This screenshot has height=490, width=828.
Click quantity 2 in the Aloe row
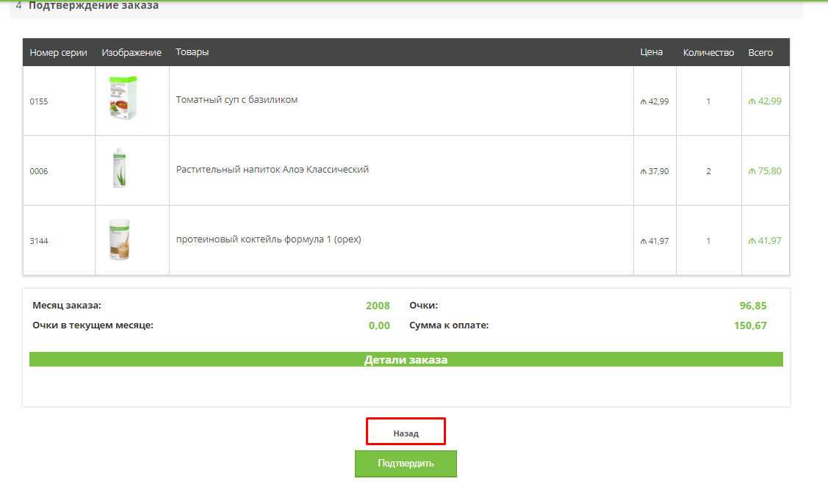tap(708, 171)
